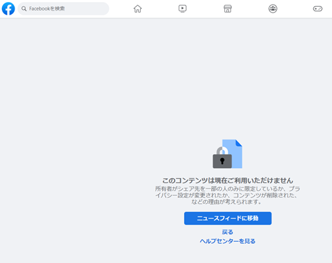Focus the Facebookを検索 search field
Image resolution: width=332 pixels, height=263 pixels.
click(63, 9)
